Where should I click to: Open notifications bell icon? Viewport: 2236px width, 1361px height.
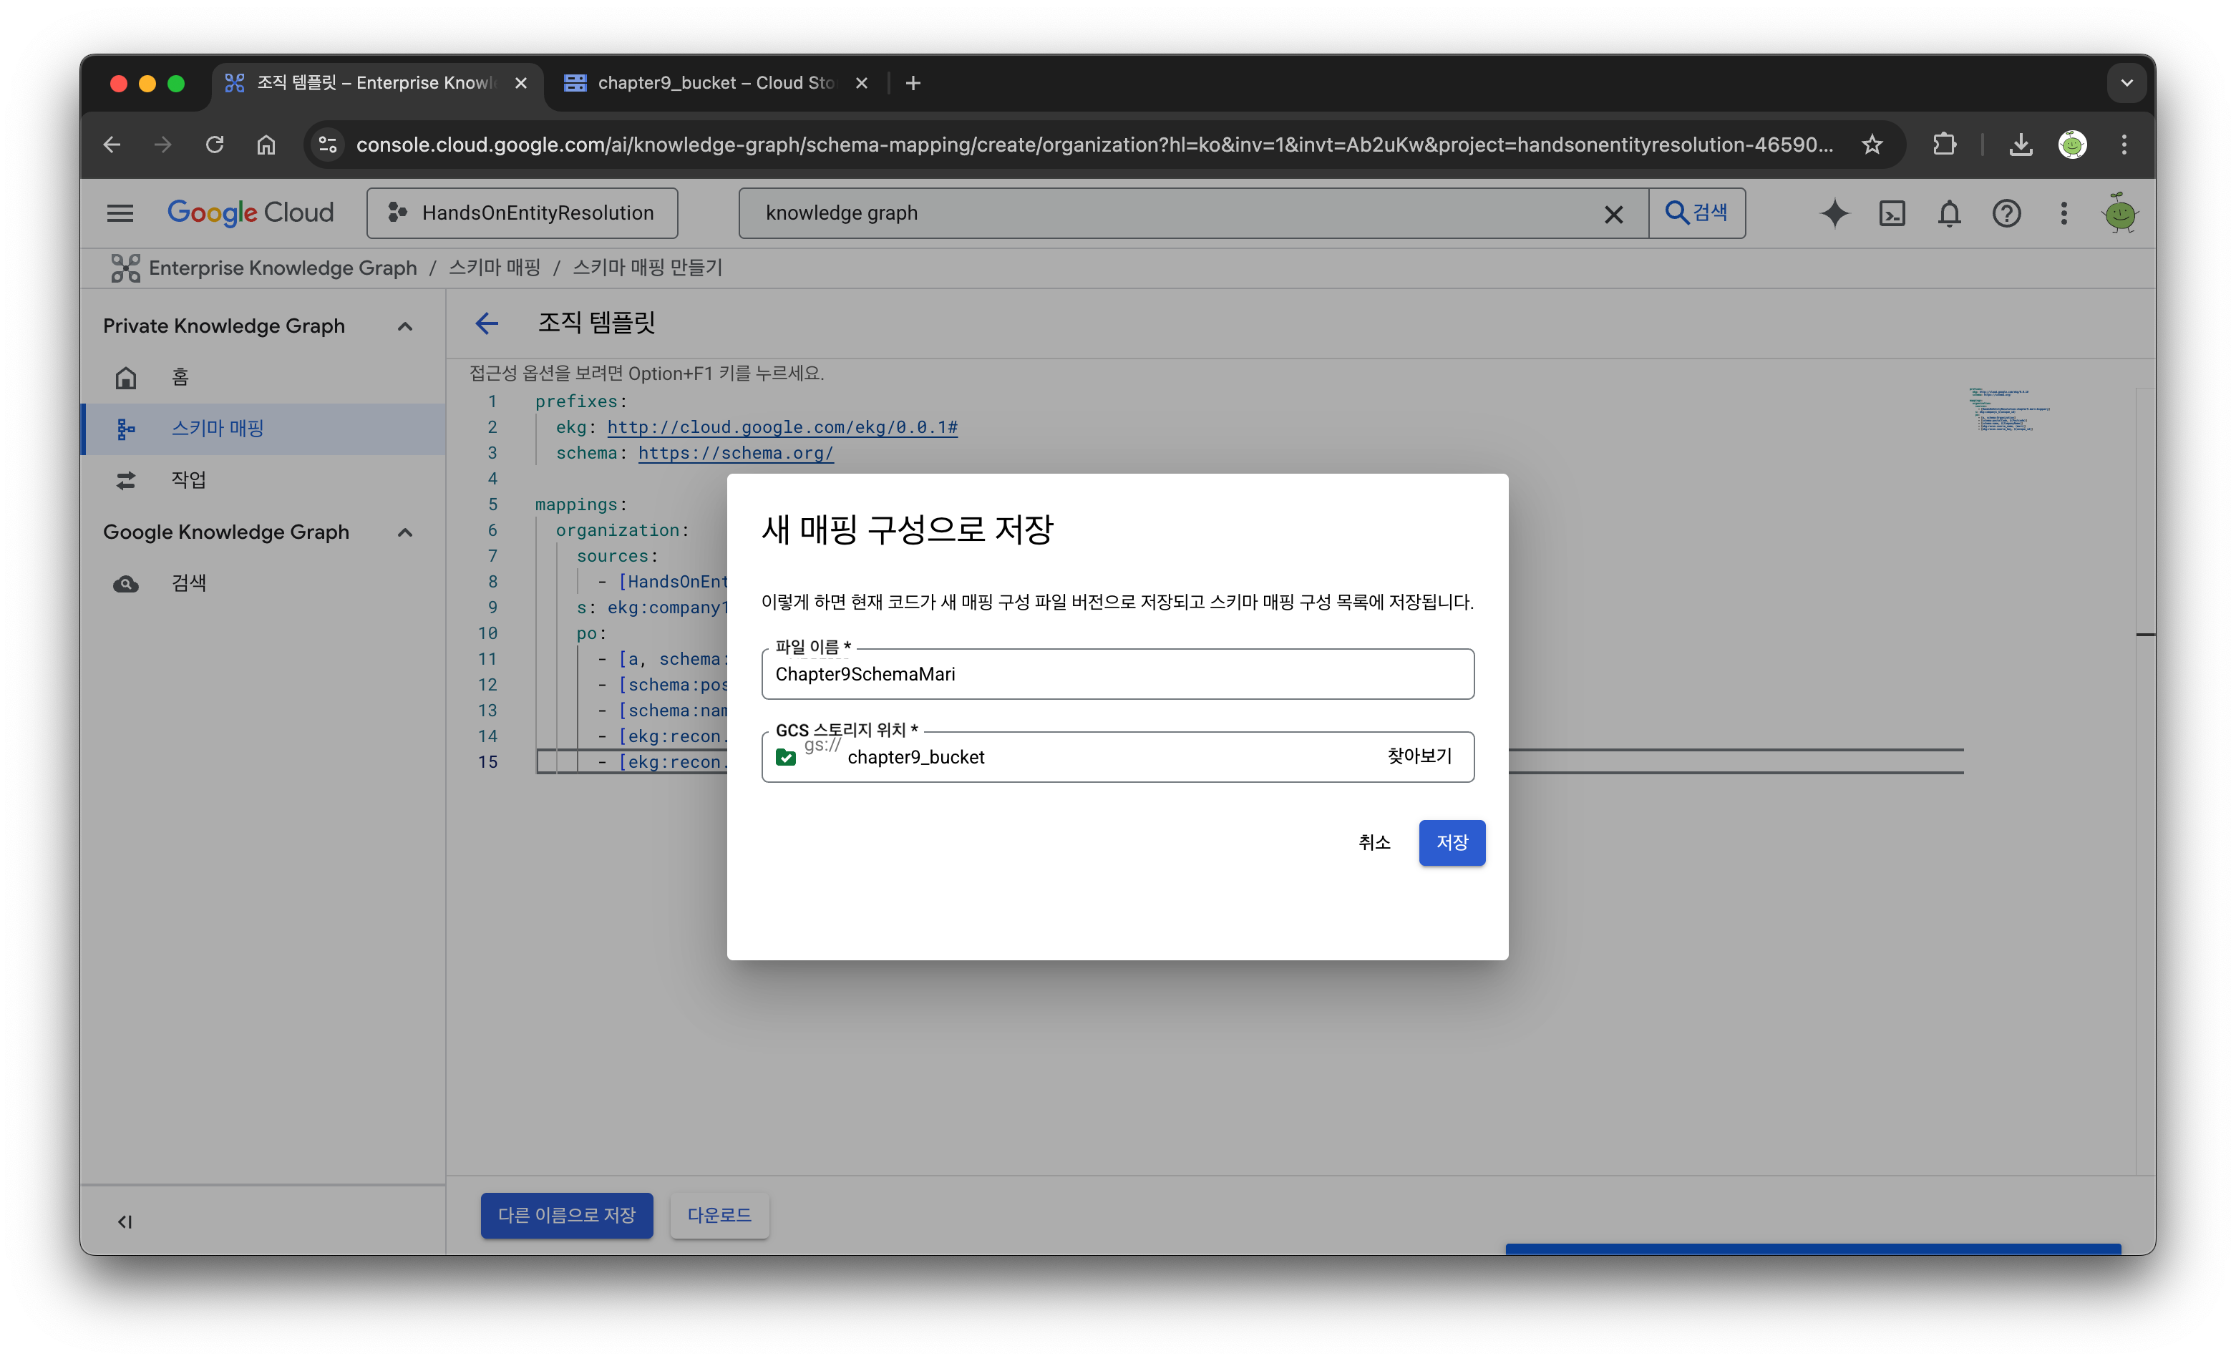click(1949, 213)
